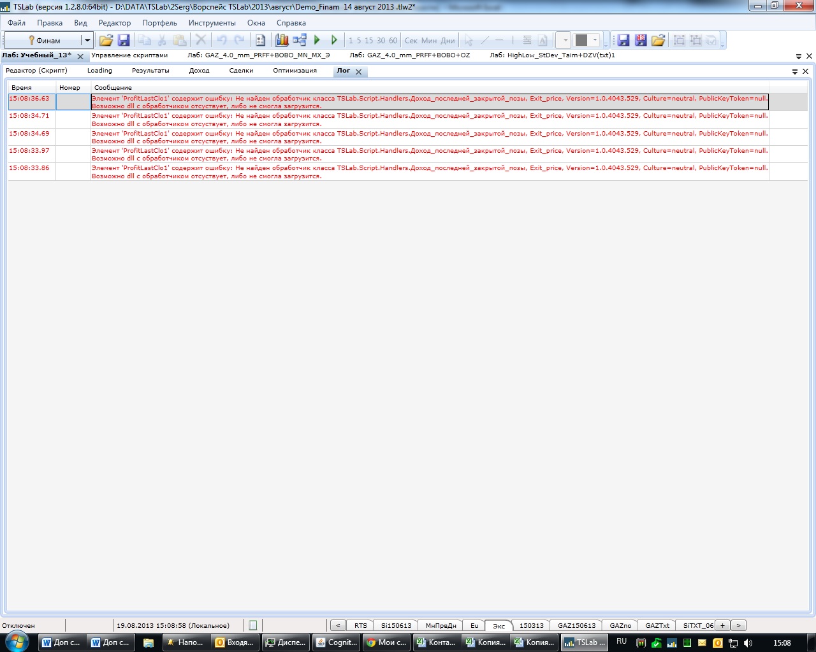Open the Правка menu
Image resolution: width=816 pixels, height=652 pixels.
tap(50, 23)
